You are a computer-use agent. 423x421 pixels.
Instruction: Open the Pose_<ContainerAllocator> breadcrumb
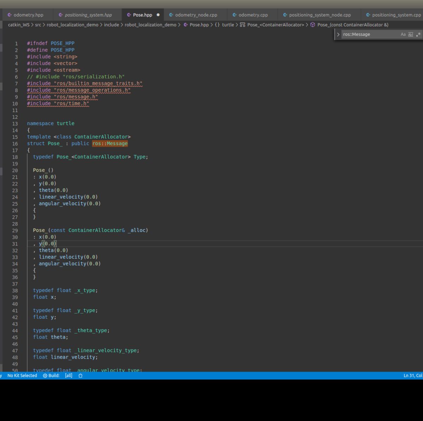click(x=276, y=25)
